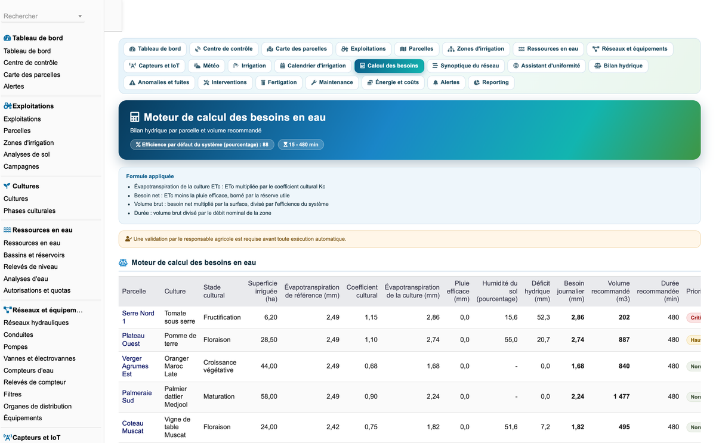Open Synoptique du réseau tab
The width and height of the screenshot is (716, 443).
pos(465,66)
